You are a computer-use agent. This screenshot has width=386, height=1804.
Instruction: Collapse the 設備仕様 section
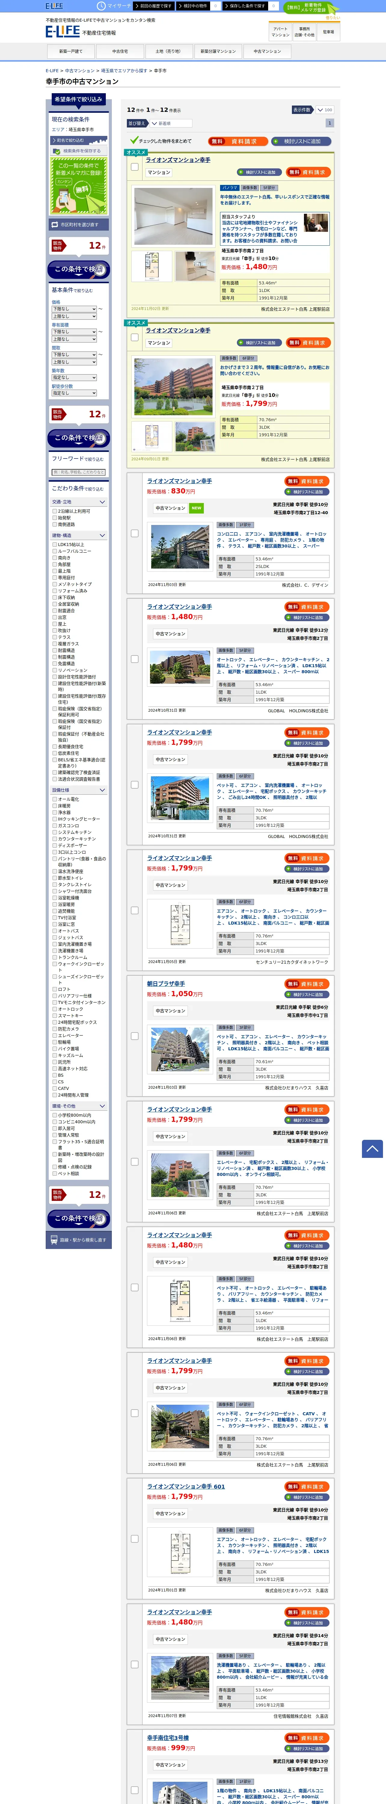tap(78, 790)
